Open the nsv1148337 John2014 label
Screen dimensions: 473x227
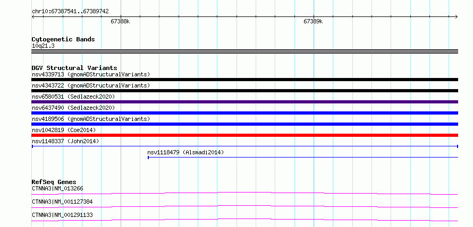pyautogui.click(x=65, y=141)
